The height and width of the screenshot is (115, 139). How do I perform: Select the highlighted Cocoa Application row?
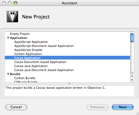click(x=67, y=58)
